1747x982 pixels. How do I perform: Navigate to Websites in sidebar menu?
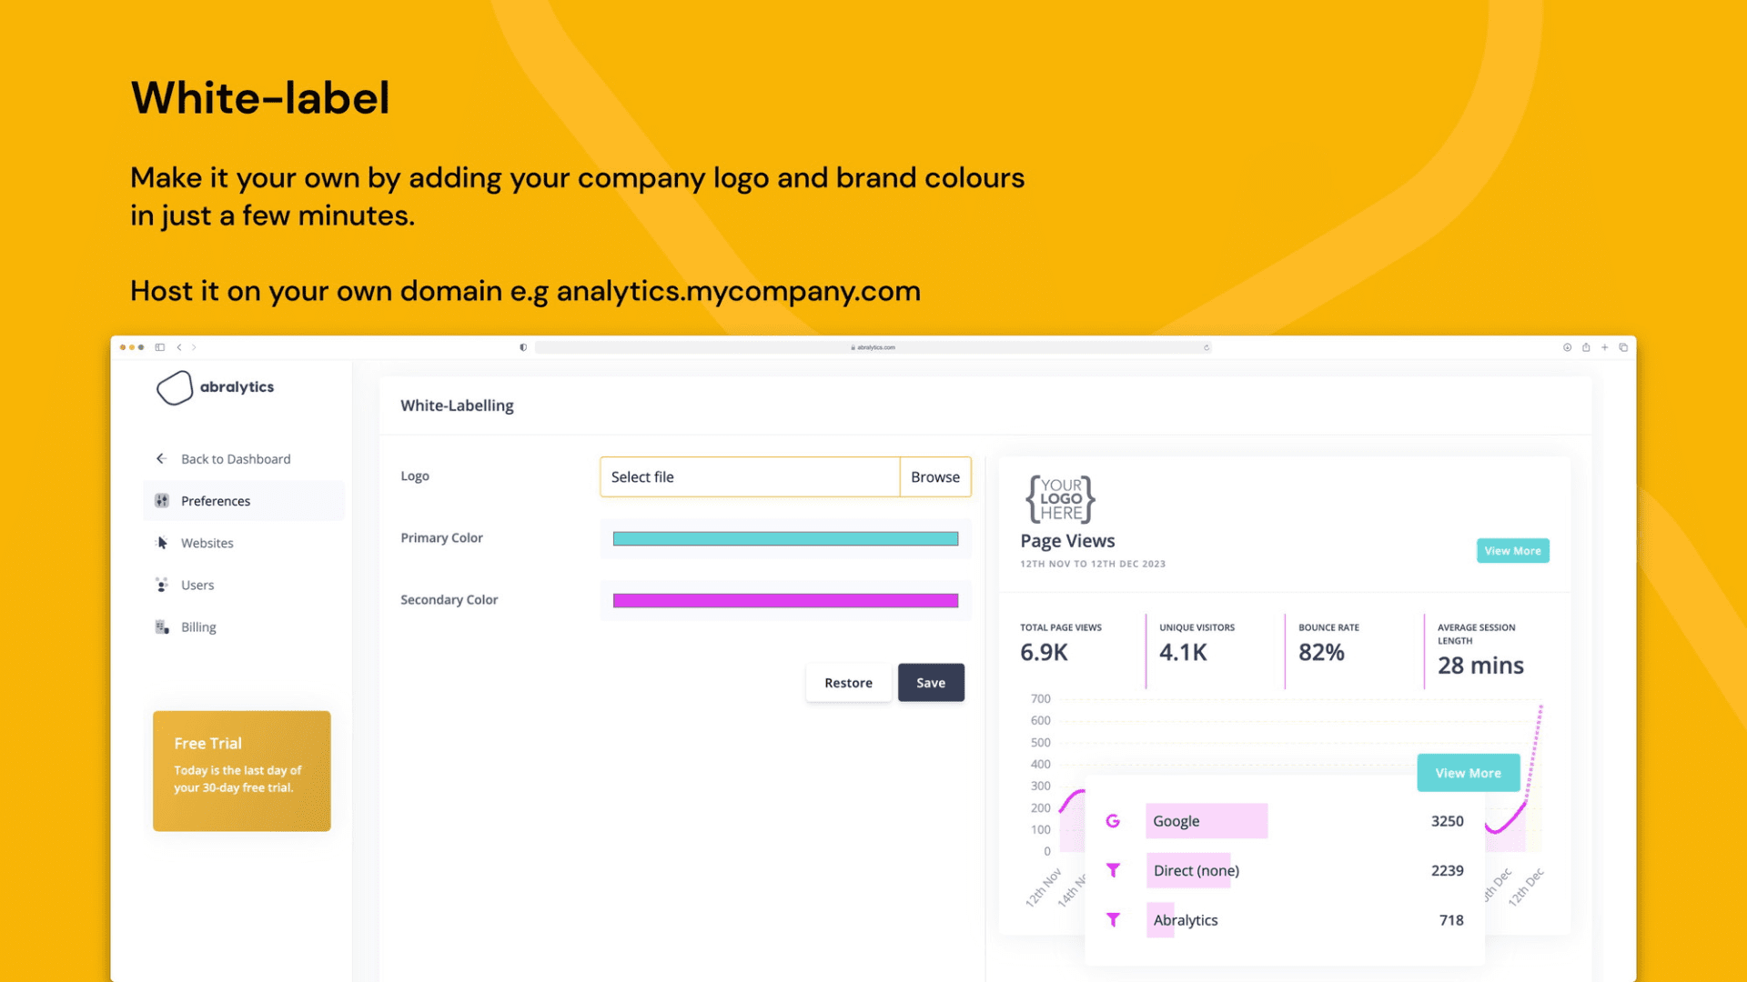coord(207,542)
